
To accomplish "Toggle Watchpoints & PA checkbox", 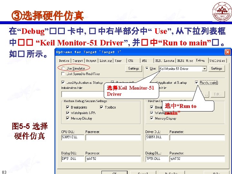I will click(x=68, y=113).
